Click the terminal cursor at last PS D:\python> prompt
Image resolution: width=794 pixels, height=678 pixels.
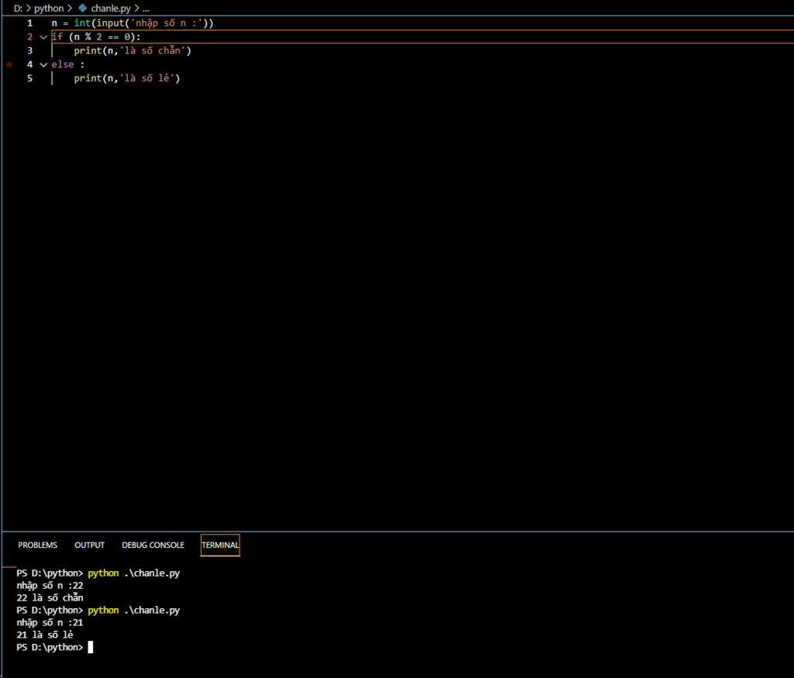click(91, 647)
